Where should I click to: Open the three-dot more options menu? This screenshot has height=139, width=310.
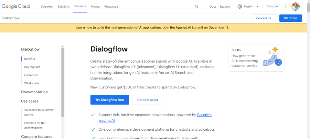(286, 7)
